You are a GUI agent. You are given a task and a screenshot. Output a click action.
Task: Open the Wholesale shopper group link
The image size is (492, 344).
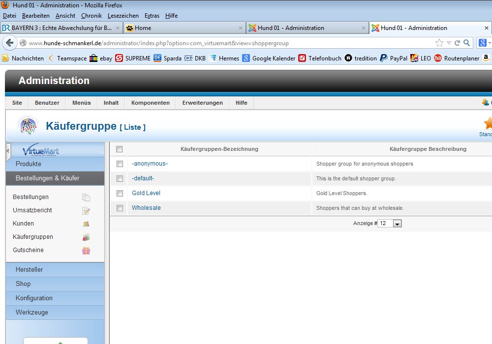tap(146, 208)
